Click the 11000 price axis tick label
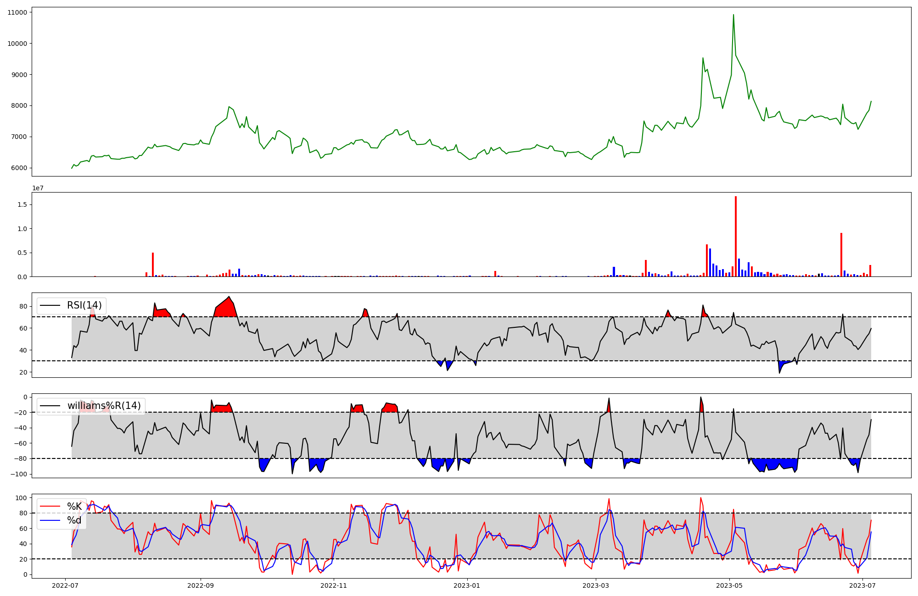This screenshot has width=918, height=596. 17,12
